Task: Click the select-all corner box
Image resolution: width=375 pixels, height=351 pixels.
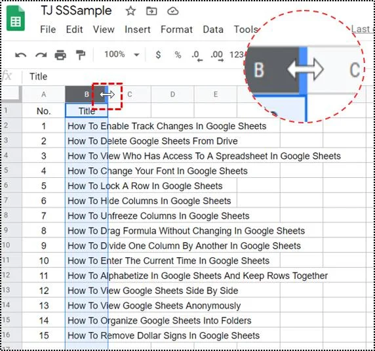Action: click(x=11, y=94)
